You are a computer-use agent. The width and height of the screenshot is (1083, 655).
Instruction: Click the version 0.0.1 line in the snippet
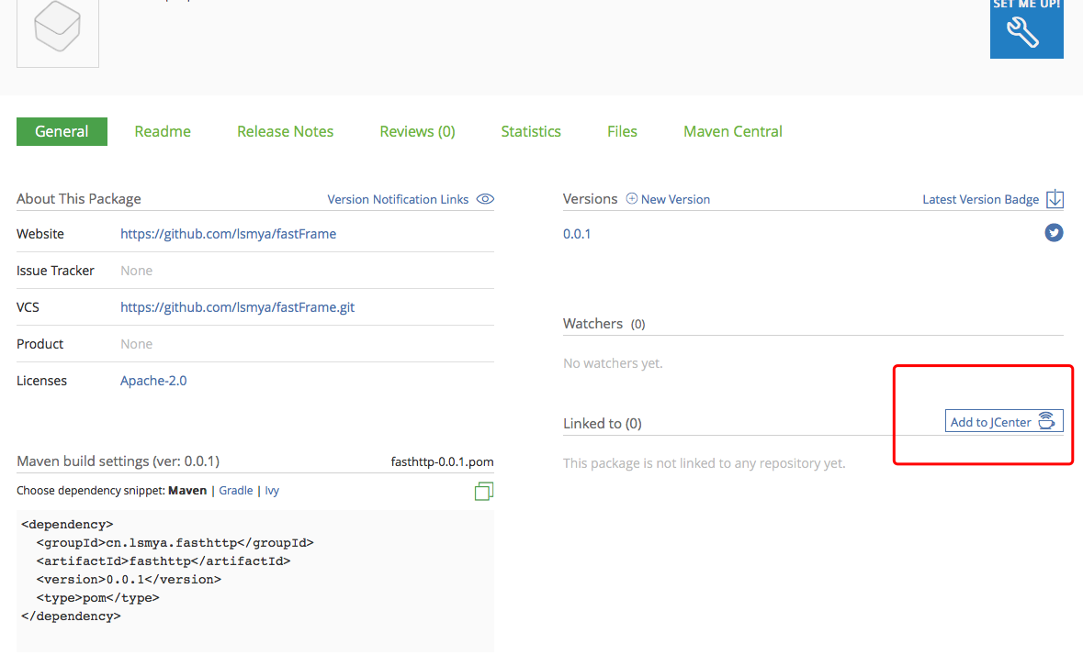[129, 579]
